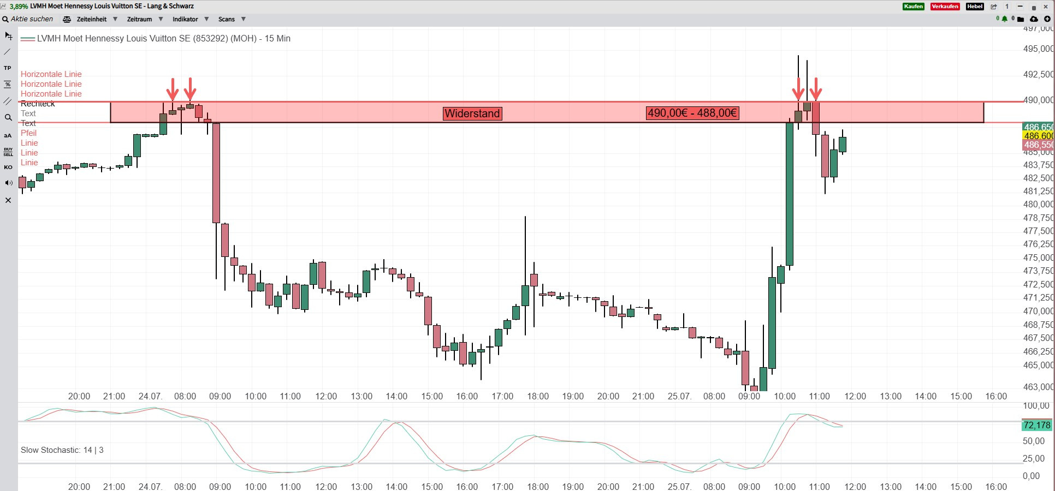
Task: Select the Widerstand text label on chart
Action: click(x=472, y=113)
